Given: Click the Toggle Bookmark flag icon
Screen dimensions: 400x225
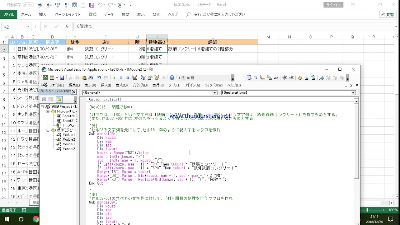Looking at the screenshot, I should click(x=322, y=78).
